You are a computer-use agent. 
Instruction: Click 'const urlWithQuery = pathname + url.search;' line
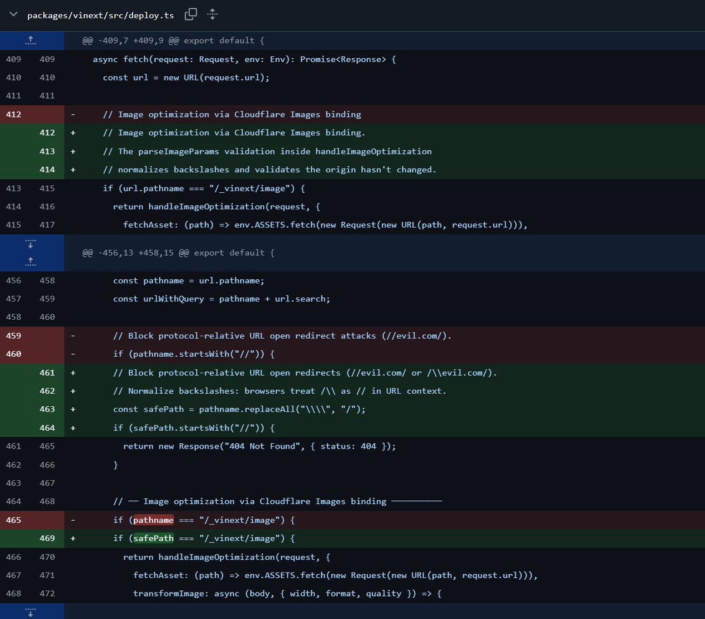pos(222,299)
